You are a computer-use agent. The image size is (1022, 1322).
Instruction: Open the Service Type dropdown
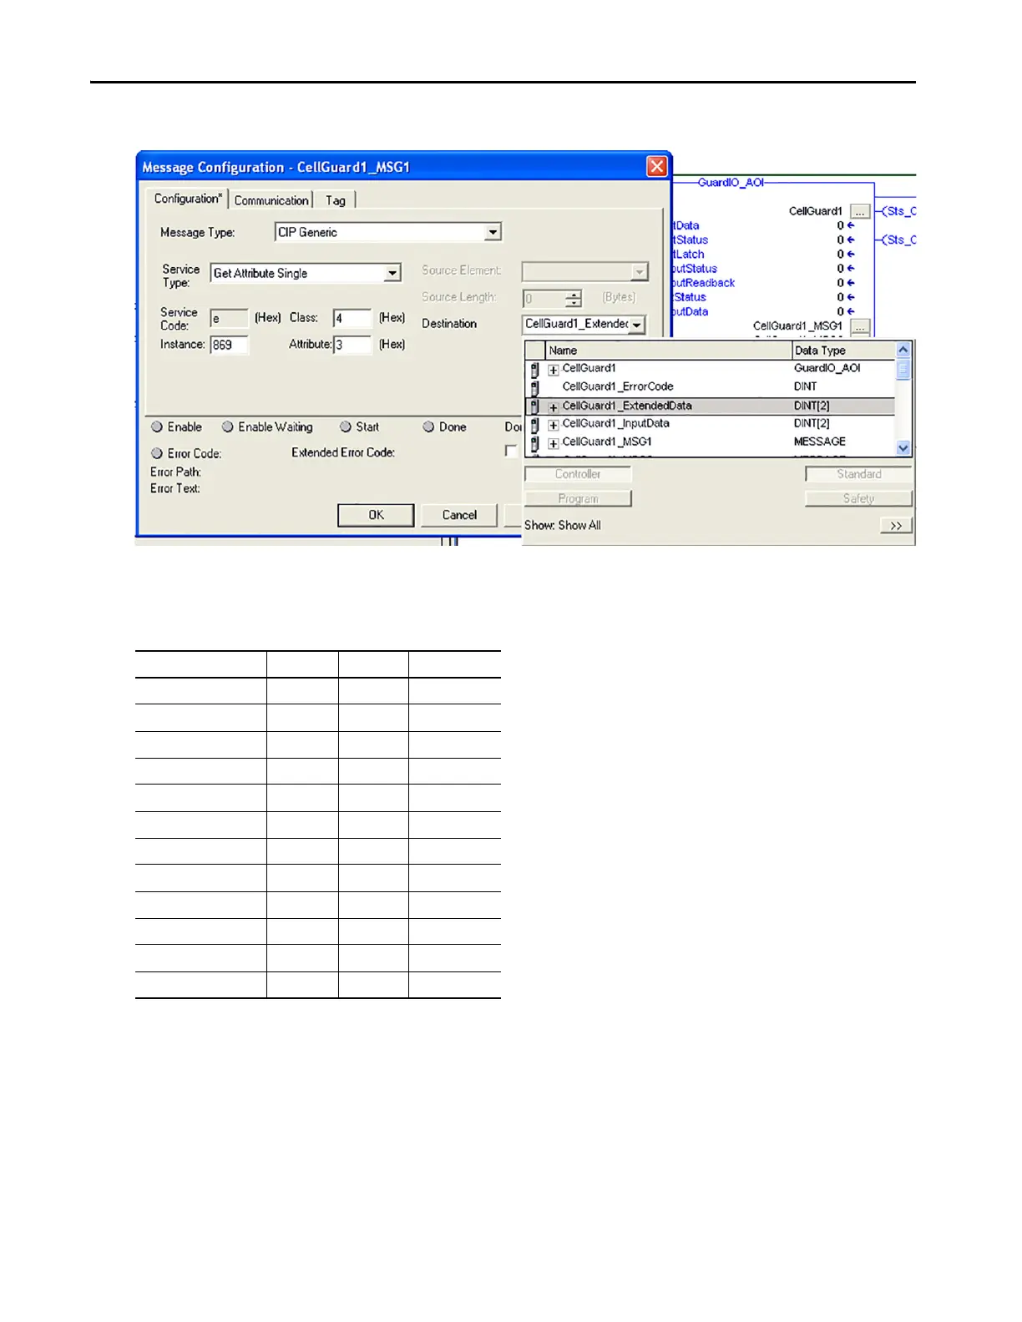pos(392,273)
